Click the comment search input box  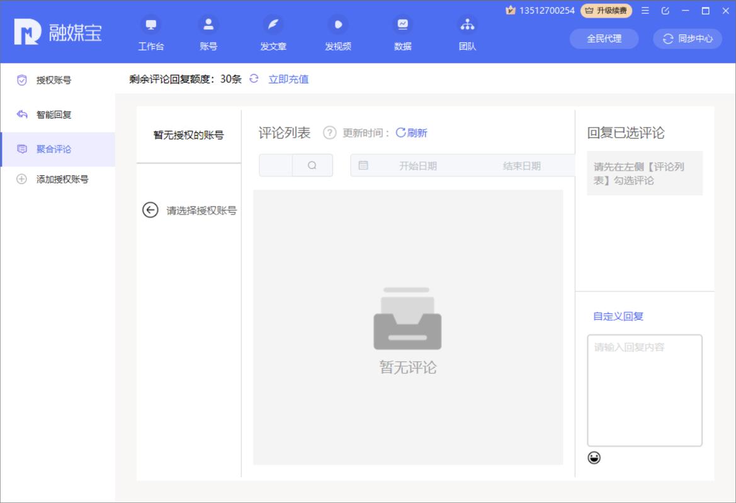point(276,165)
